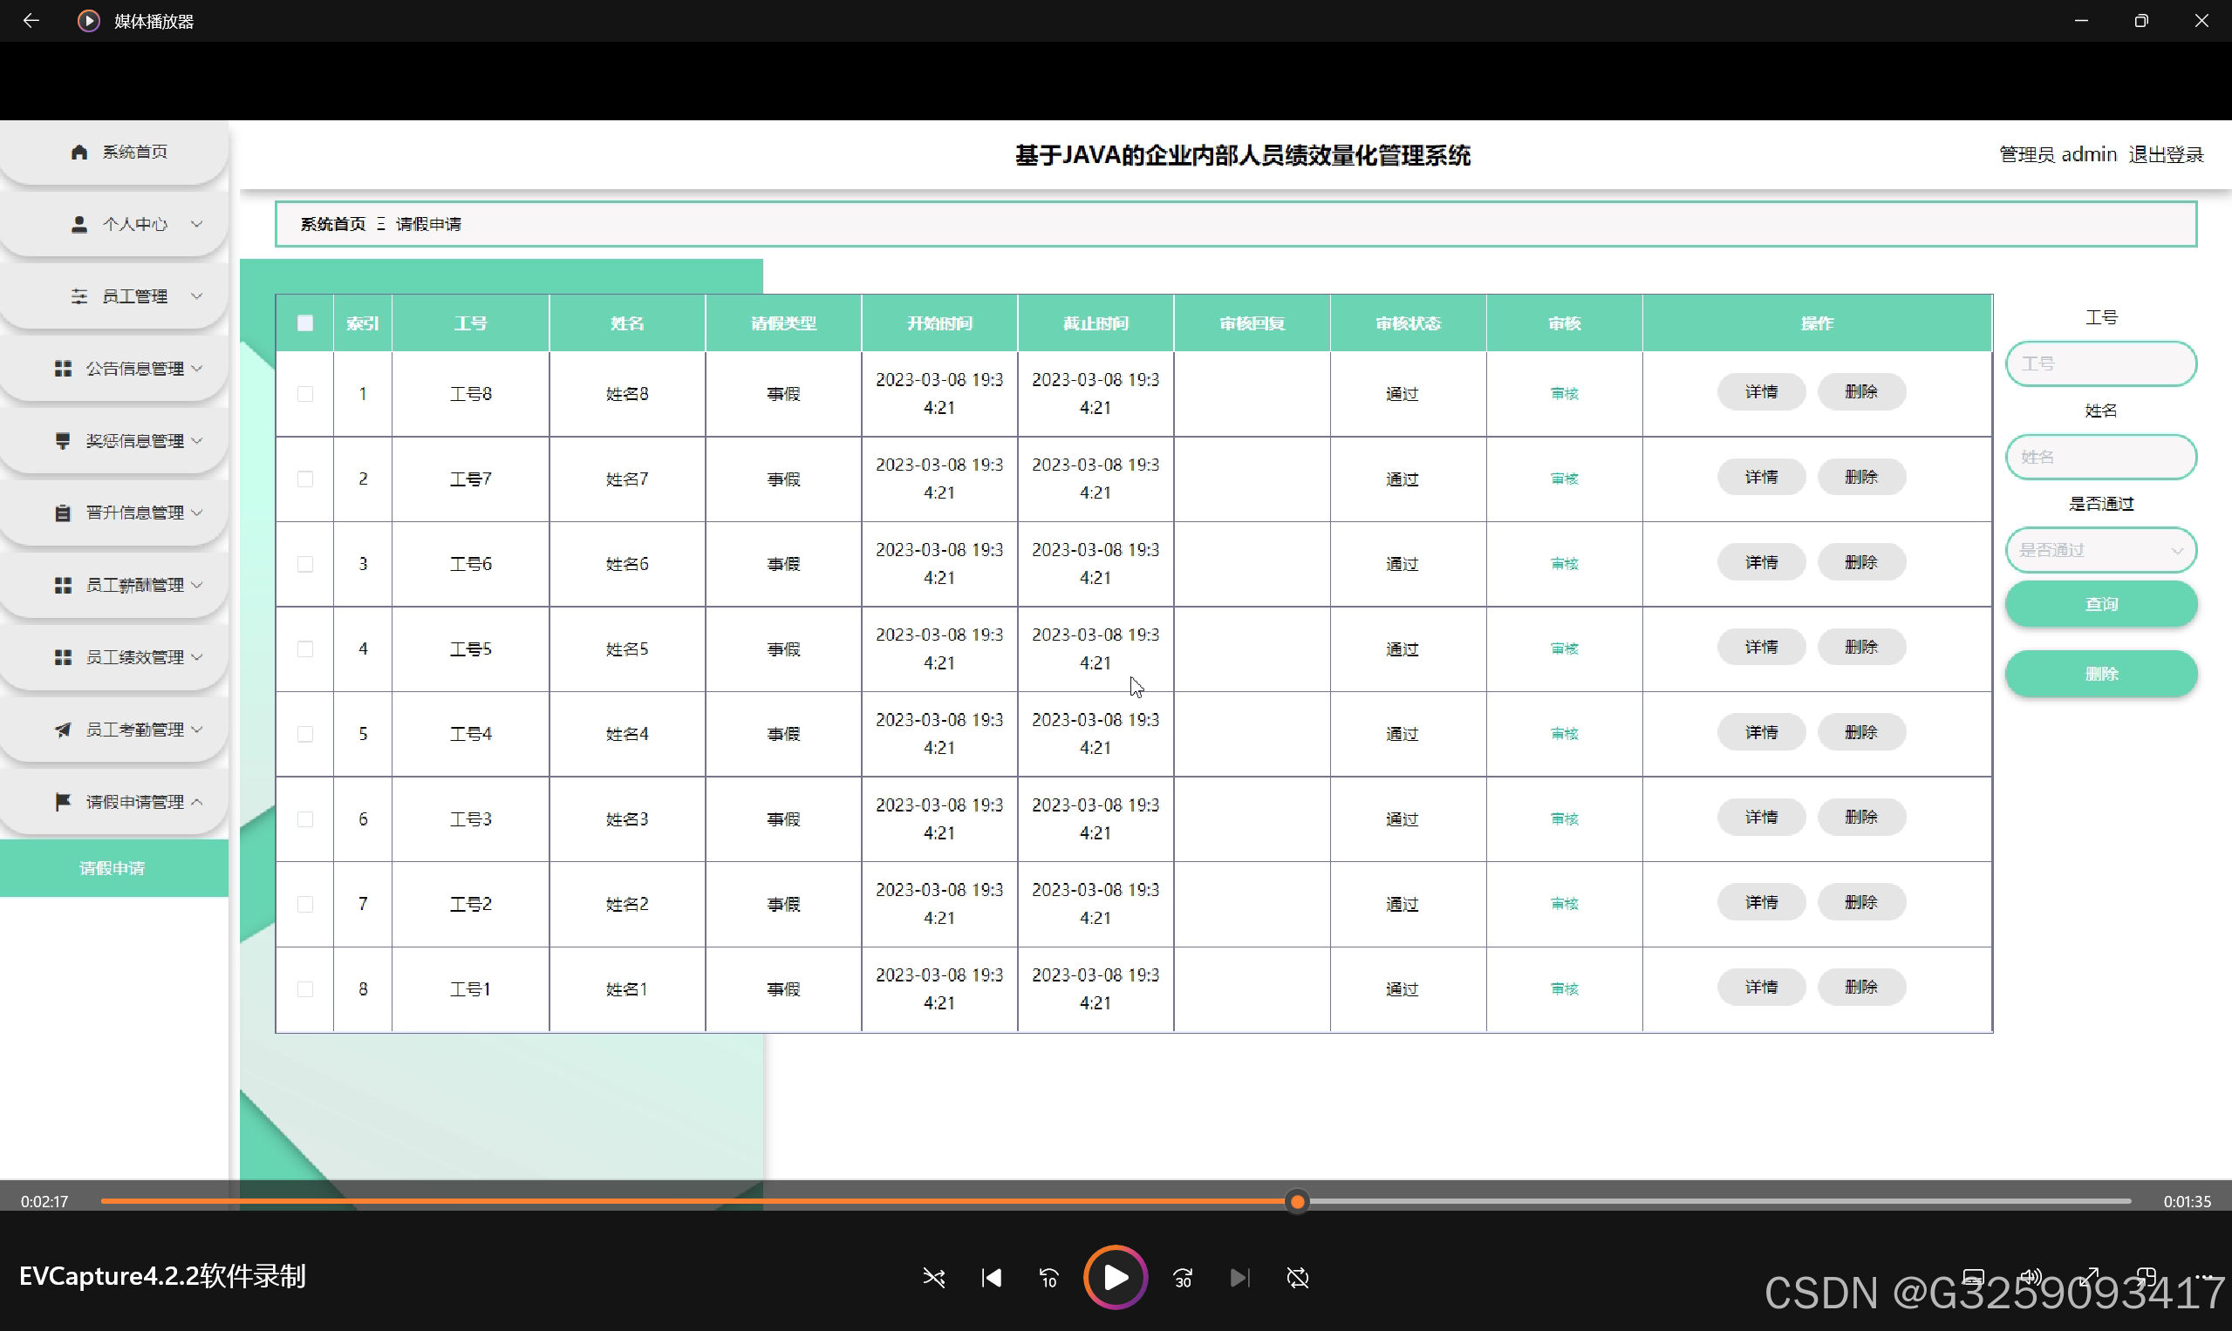The image size is (2232, 1331).
Task: Click the 姓名 search input field
Action: (2101, 457)
